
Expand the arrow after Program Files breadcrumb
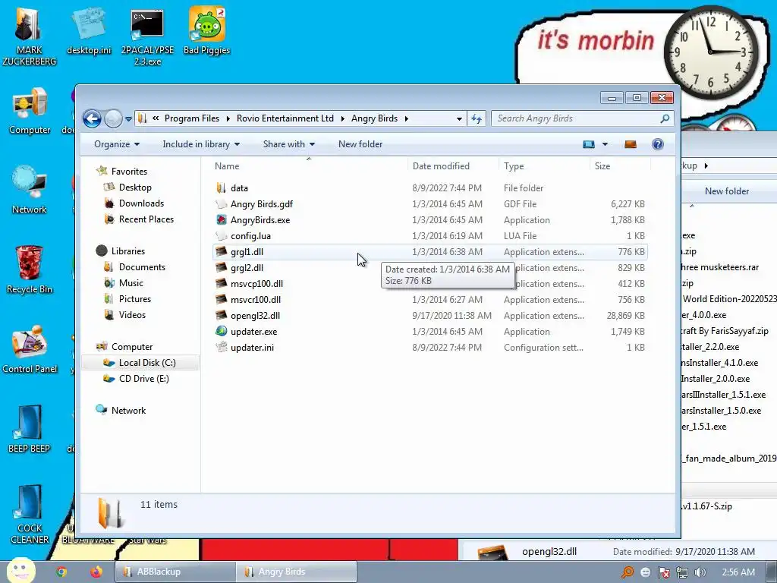pyautogui.click(x=228, y=118)
